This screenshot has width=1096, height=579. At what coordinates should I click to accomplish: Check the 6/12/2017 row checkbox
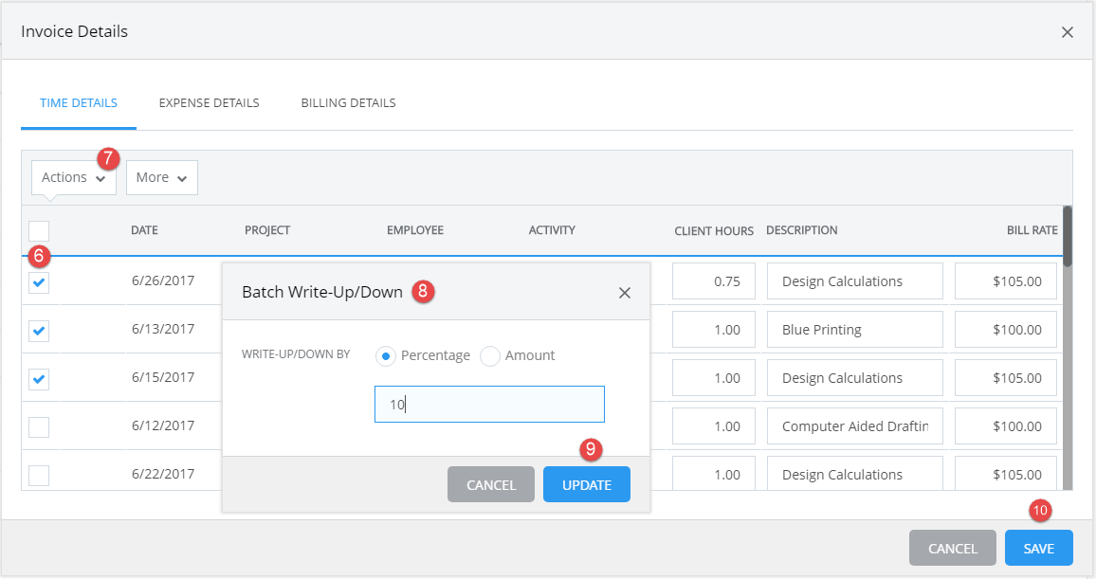click(x=39, y=426)
